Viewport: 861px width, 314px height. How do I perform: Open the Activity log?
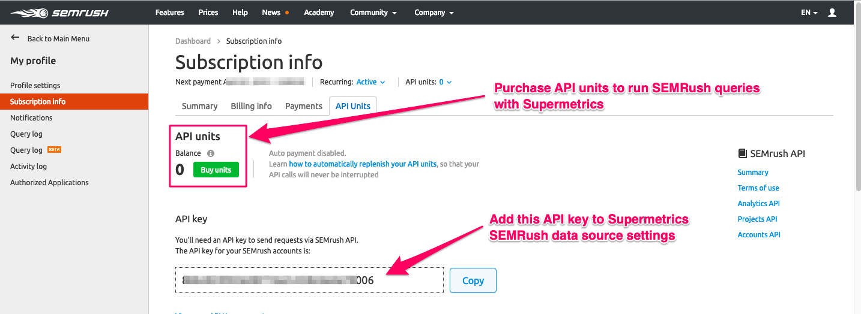click(x=28, y=166)
